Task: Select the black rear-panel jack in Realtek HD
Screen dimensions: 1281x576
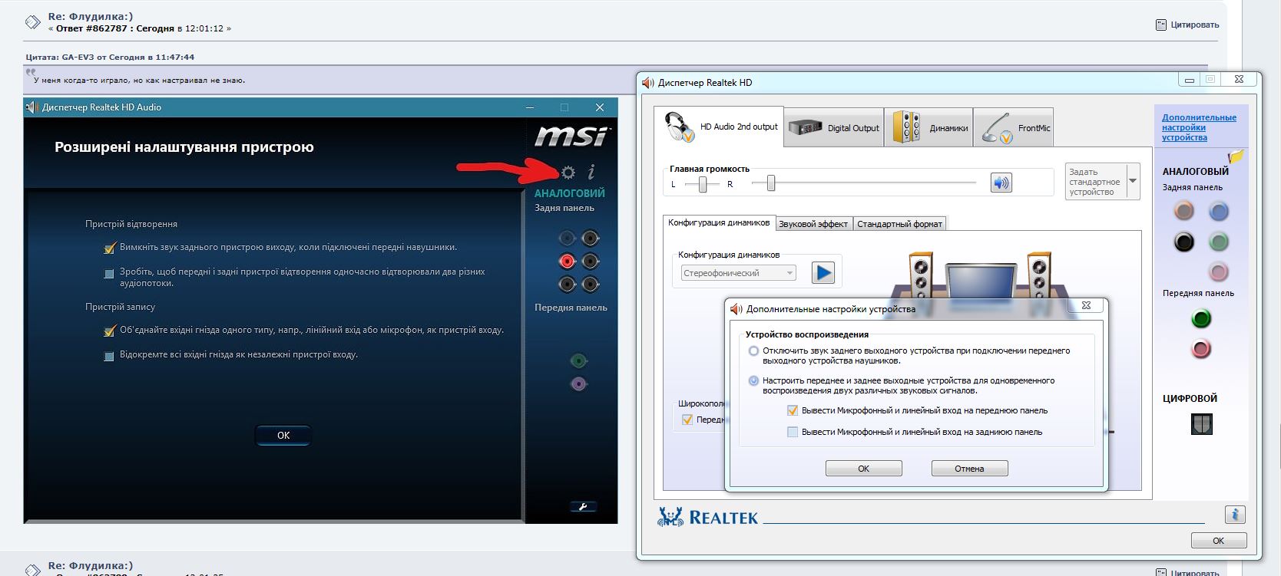Action: pos(1184,242)
